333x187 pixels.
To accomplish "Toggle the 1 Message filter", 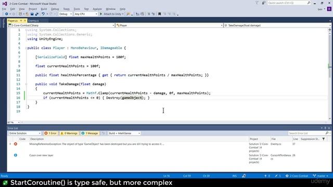I will (90, 133).
